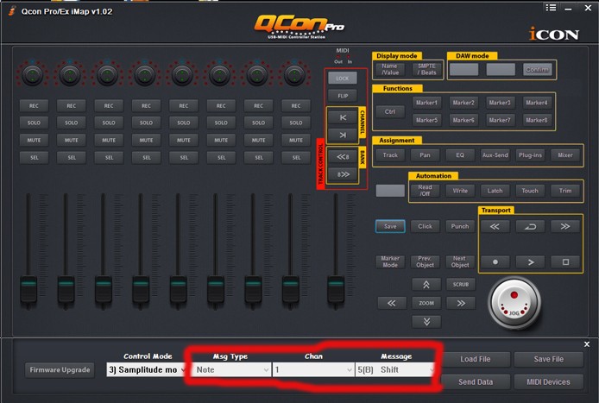Click the ZOOM button
599x403 pixels.
[x=426, y=303]
